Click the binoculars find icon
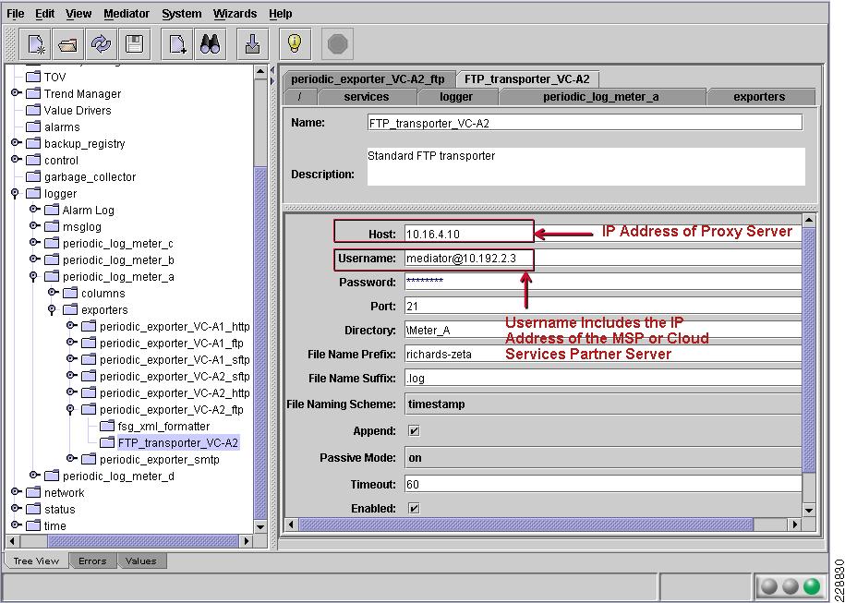This screenshot has width=845, height=603. pyautogui.click(x=210, y=44)
